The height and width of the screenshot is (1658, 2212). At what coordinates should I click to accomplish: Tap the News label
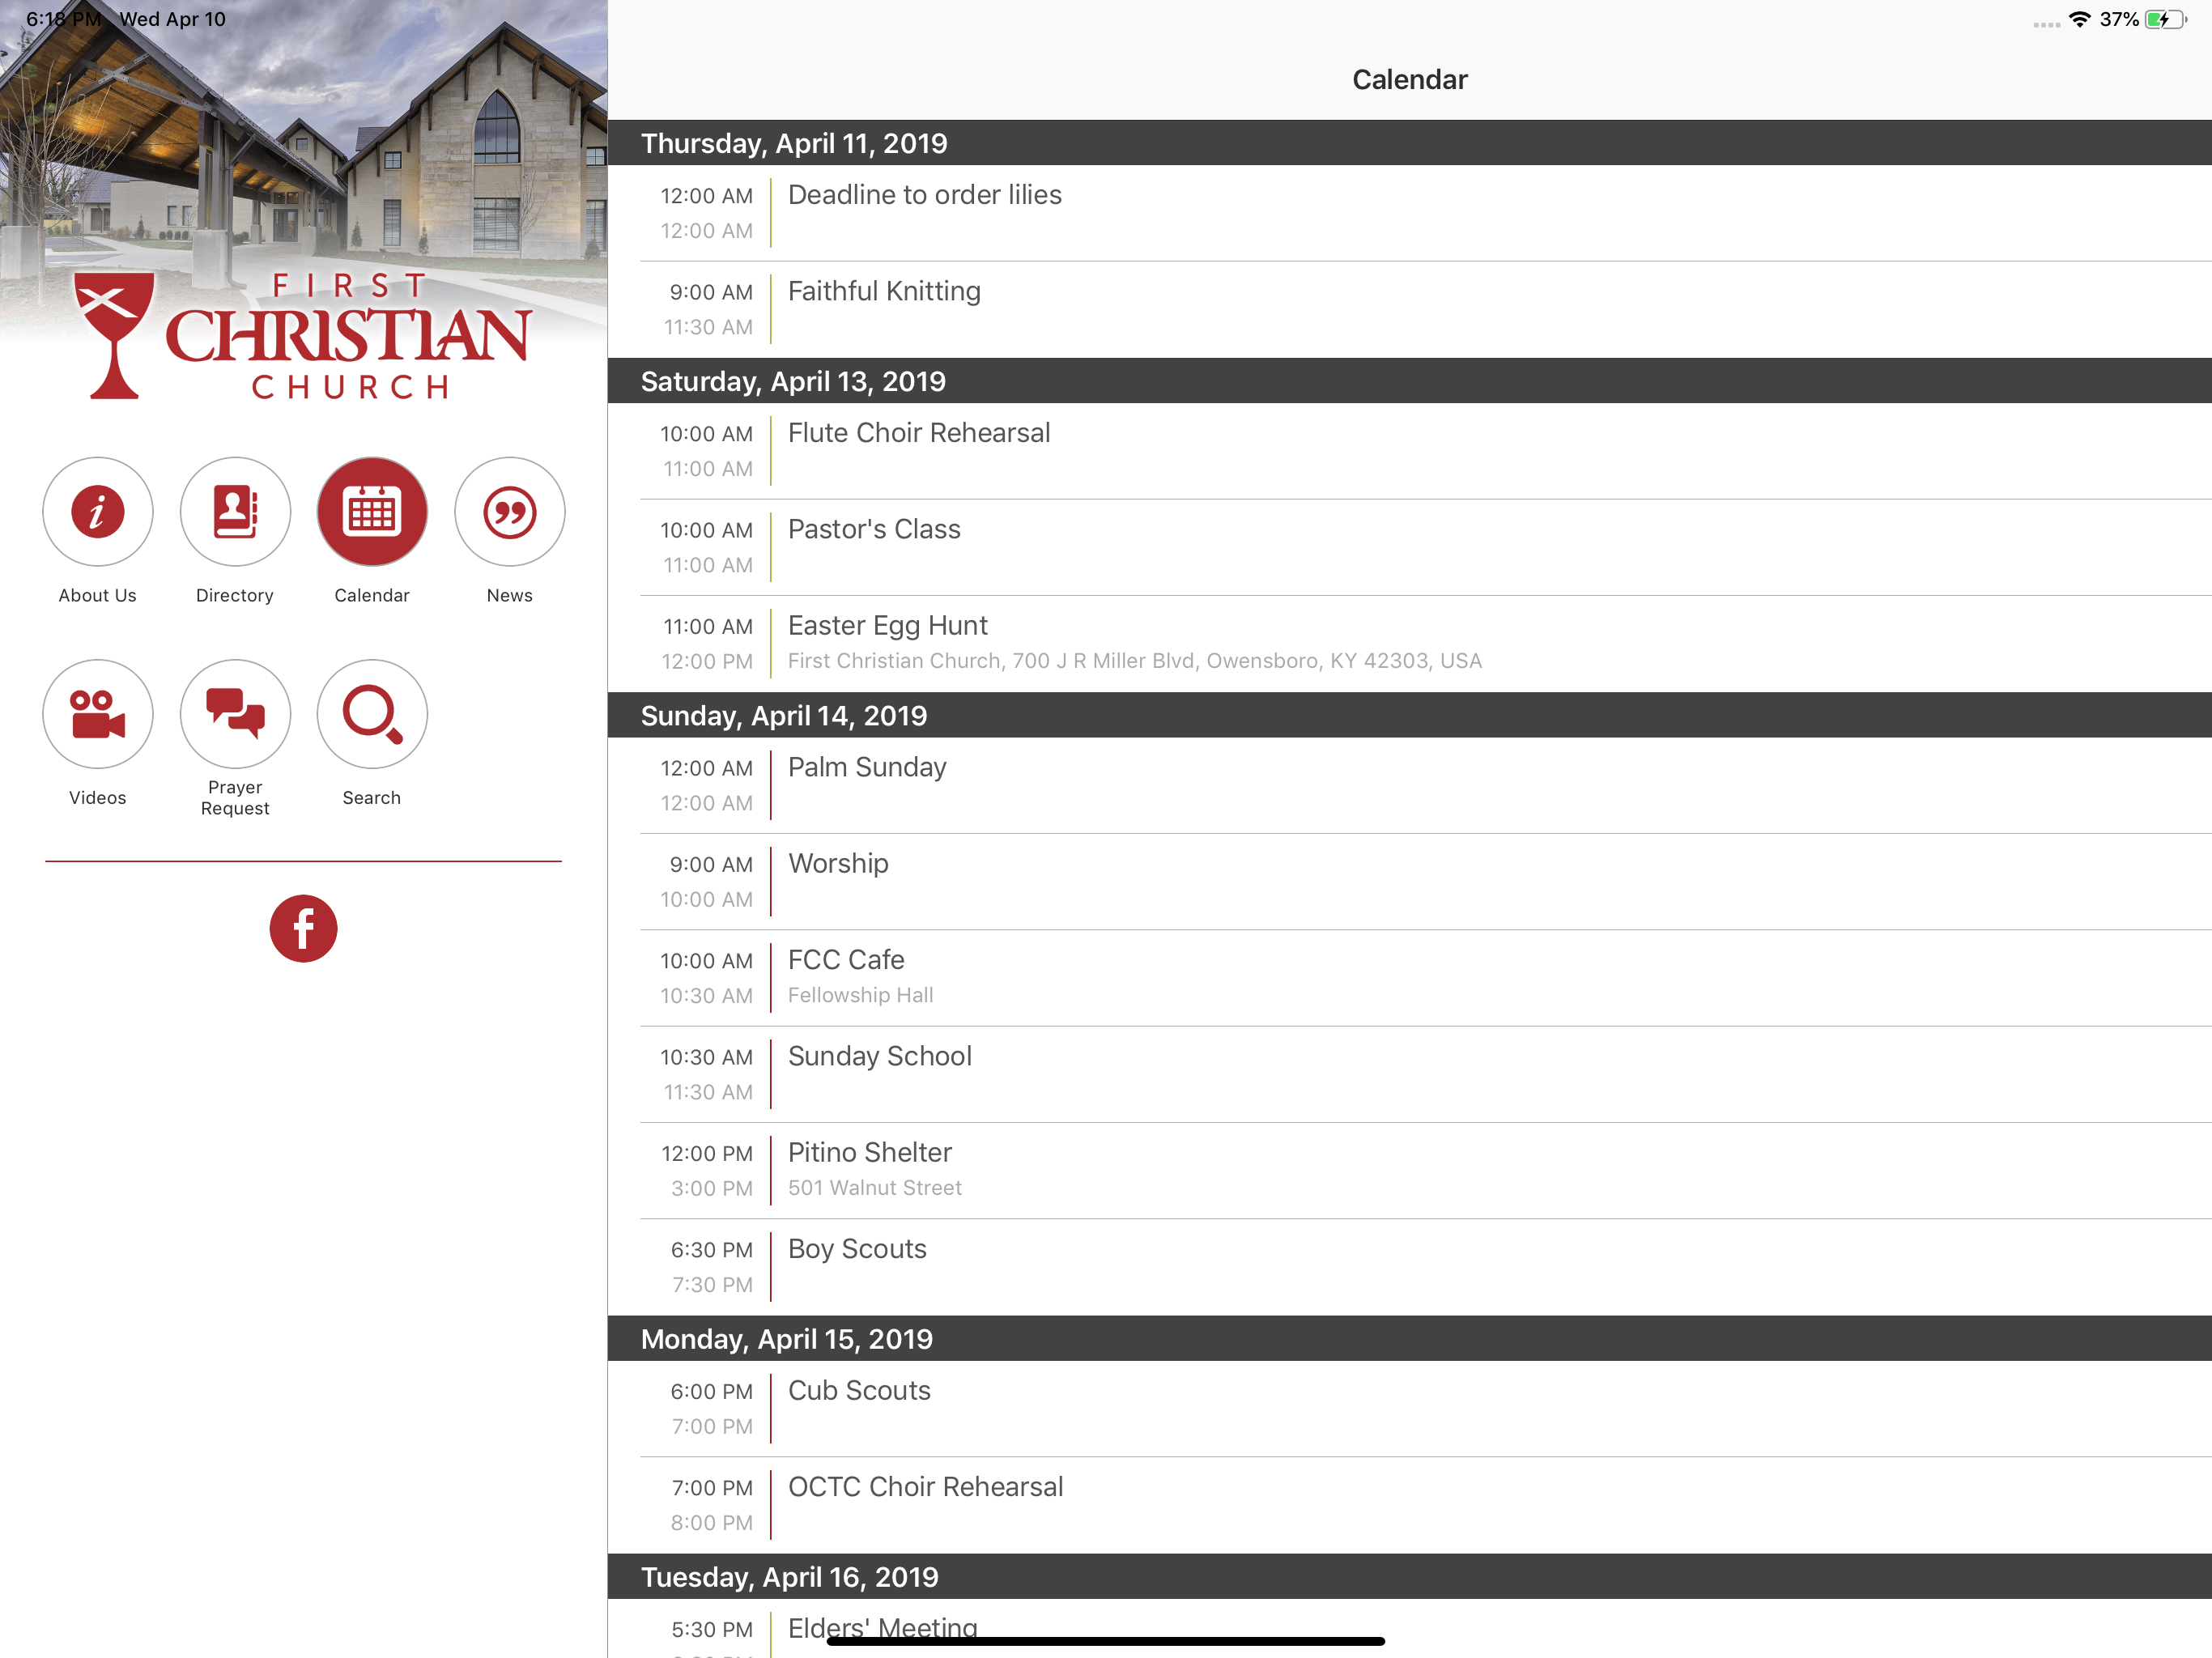pos(510,595)
